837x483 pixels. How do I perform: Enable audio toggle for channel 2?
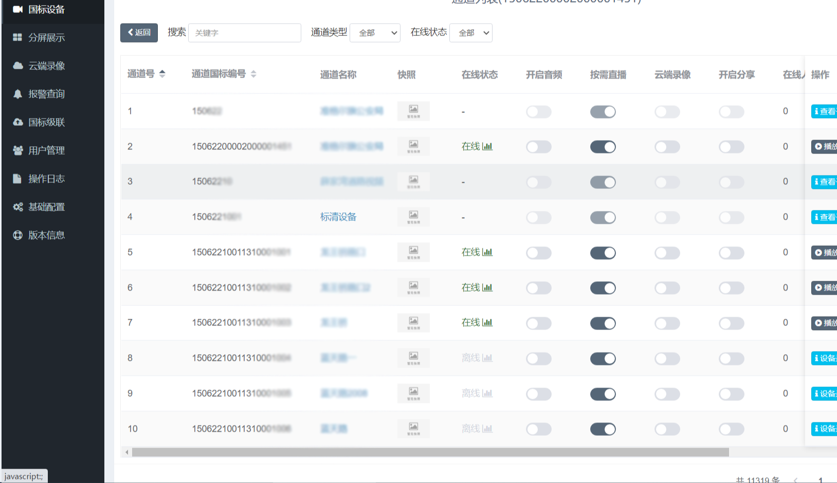538,147
